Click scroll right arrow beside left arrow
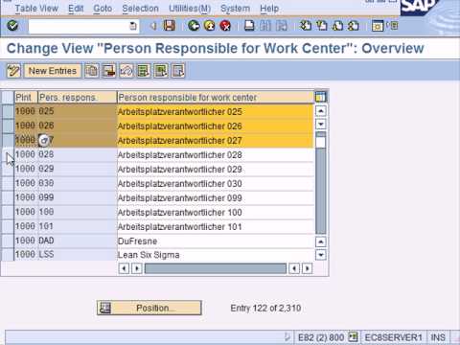The height and width of the screenshot is (345, 460). [x=137, y=268]
